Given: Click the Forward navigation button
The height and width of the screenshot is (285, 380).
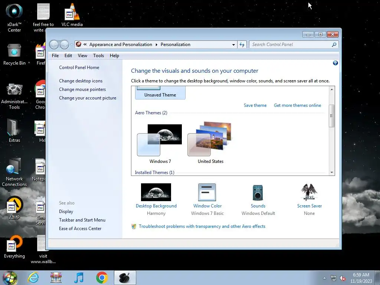Looking at the screenshot, I should (64, 45).
